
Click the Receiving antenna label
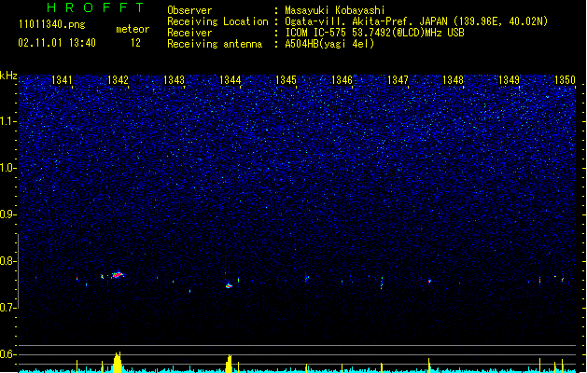pyautogui.click(x=215, y=44)
